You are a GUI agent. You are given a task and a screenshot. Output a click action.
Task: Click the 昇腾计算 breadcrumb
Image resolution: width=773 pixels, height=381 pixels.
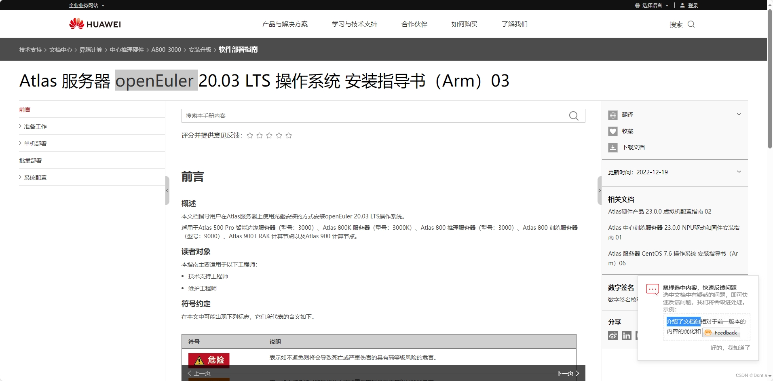pyautogui.click(x=91, y=50)
